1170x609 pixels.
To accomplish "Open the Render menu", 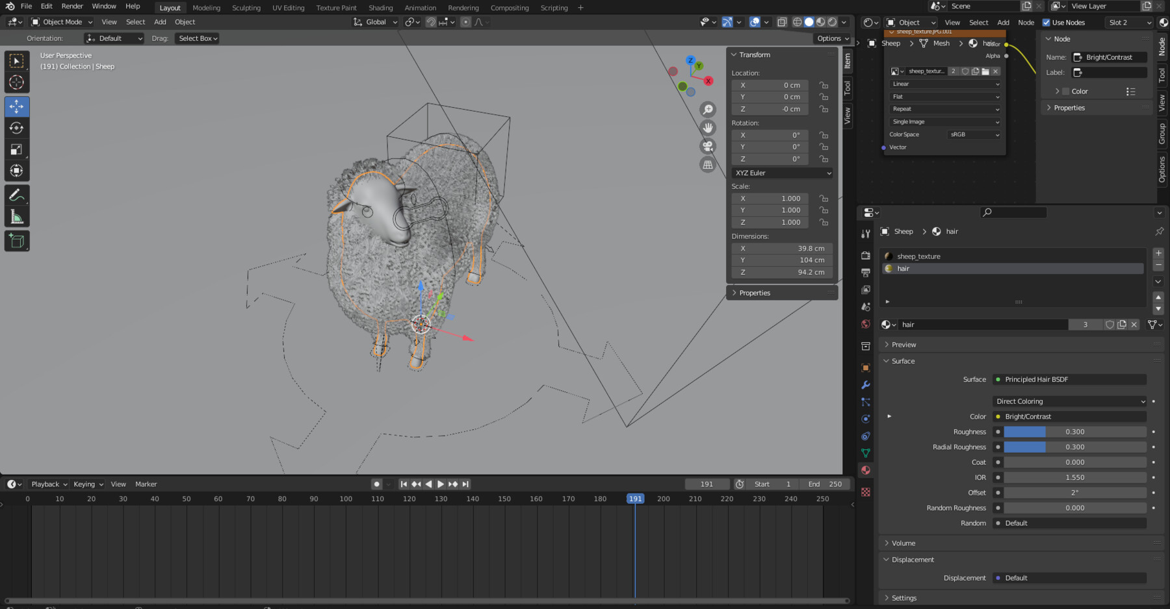I will [x=71, y=6].
